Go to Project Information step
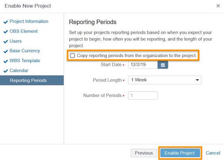The width and height of the screenshot is (224, 160). pyautogui.click(x=29, y=21)
